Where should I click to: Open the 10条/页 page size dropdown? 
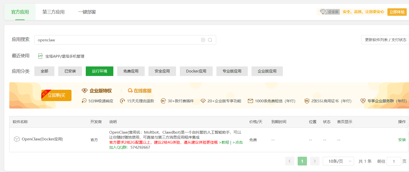click(x=338, y=161)
